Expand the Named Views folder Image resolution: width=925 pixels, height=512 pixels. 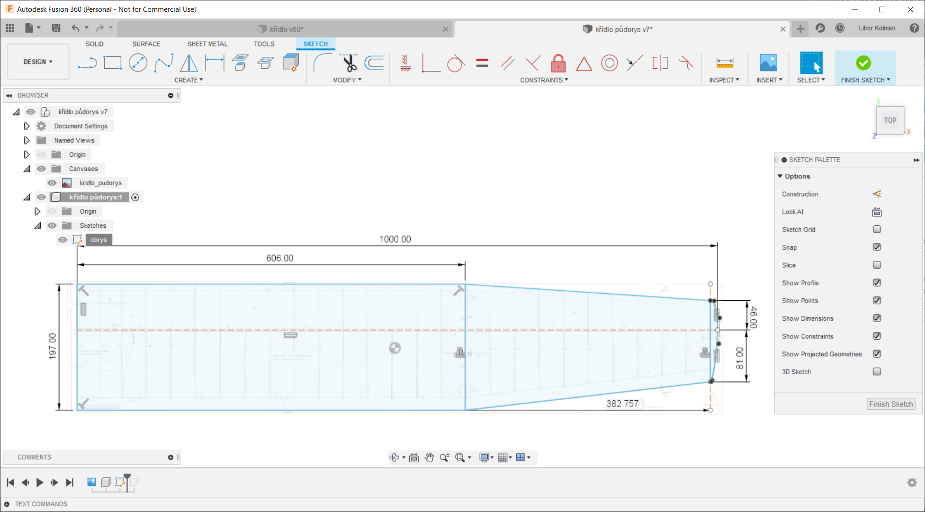point(27,140)
